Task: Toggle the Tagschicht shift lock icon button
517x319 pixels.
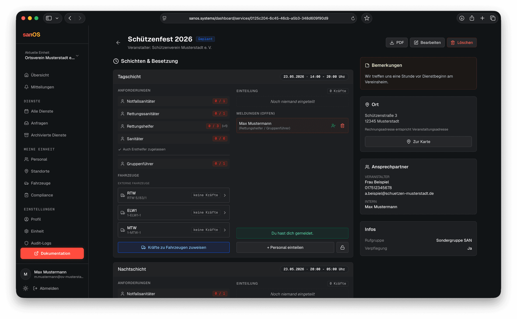Action: click(342, 247)
